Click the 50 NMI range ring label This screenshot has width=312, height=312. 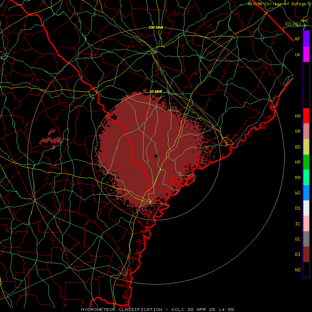click(156, 92)
